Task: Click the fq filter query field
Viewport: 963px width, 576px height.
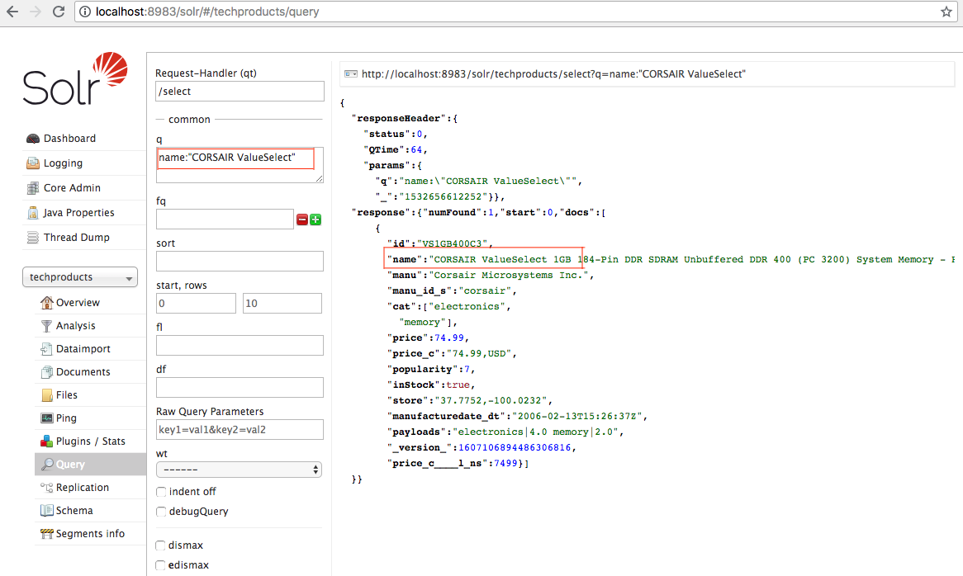Action: click(x=225, y=219)
